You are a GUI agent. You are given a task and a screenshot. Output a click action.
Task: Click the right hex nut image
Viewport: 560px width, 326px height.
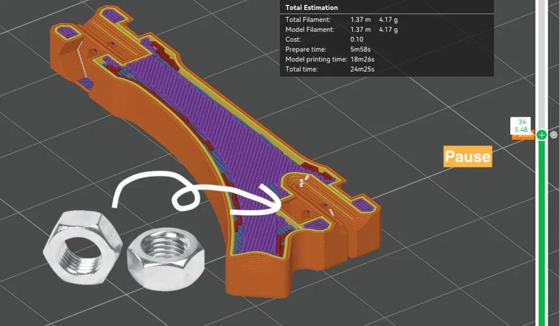tap(166, 259)
